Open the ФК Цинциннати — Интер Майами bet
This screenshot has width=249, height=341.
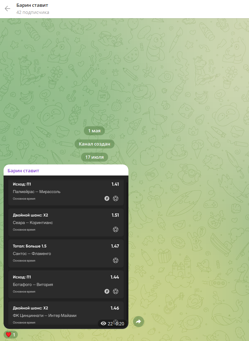[x=45, y=315]
